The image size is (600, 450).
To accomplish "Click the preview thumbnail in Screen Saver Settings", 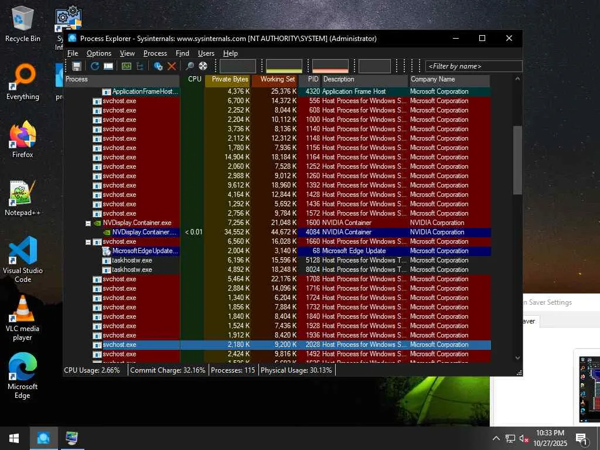I will pyautogui.click(x=589, y=390).
